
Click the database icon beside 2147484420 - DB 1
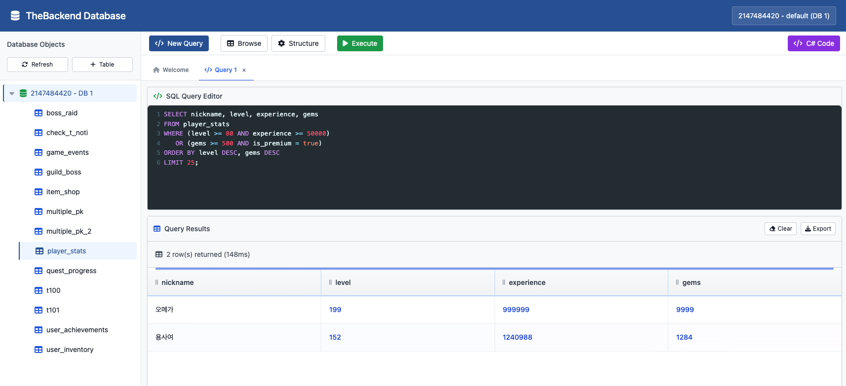(23, 93)
